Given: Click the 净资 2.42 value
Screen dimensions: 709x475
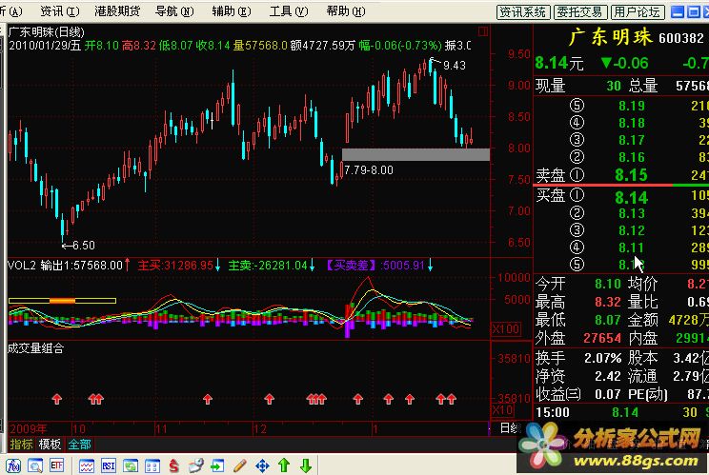Looking at the screenshot, I should click(608, 376).
